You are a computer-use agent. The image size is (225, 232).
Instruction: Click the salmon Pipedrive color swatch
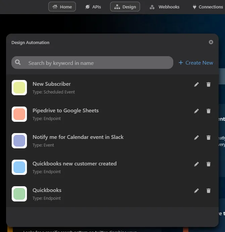pos(19,114)
